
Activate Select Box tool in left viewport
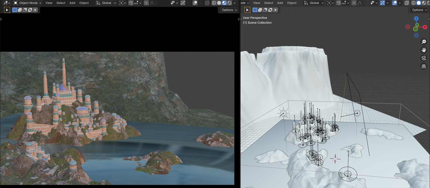point(7,10)
